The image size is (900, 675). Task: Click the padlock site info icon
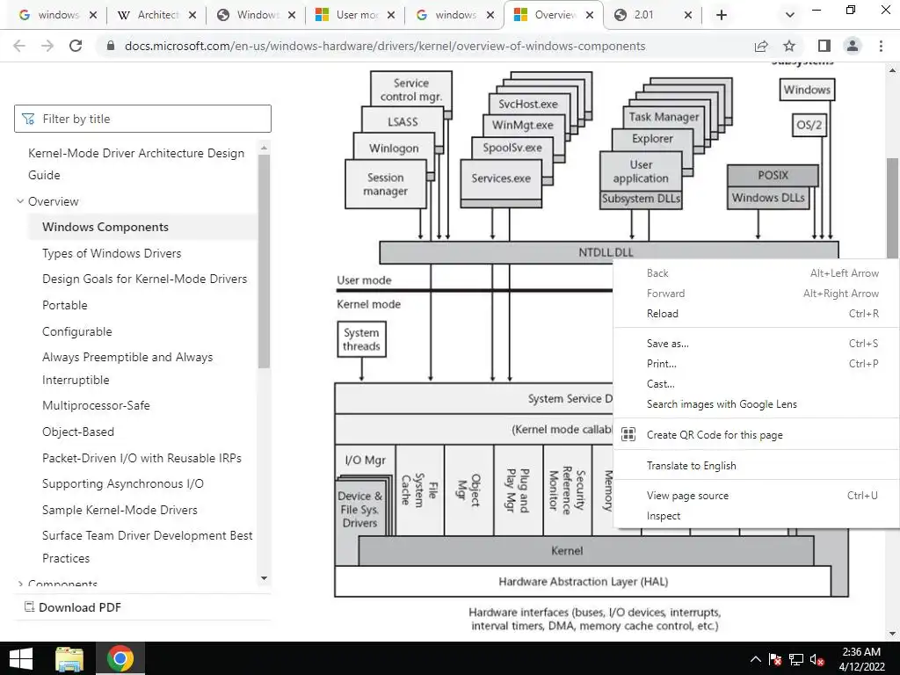(x=111, y=46)
